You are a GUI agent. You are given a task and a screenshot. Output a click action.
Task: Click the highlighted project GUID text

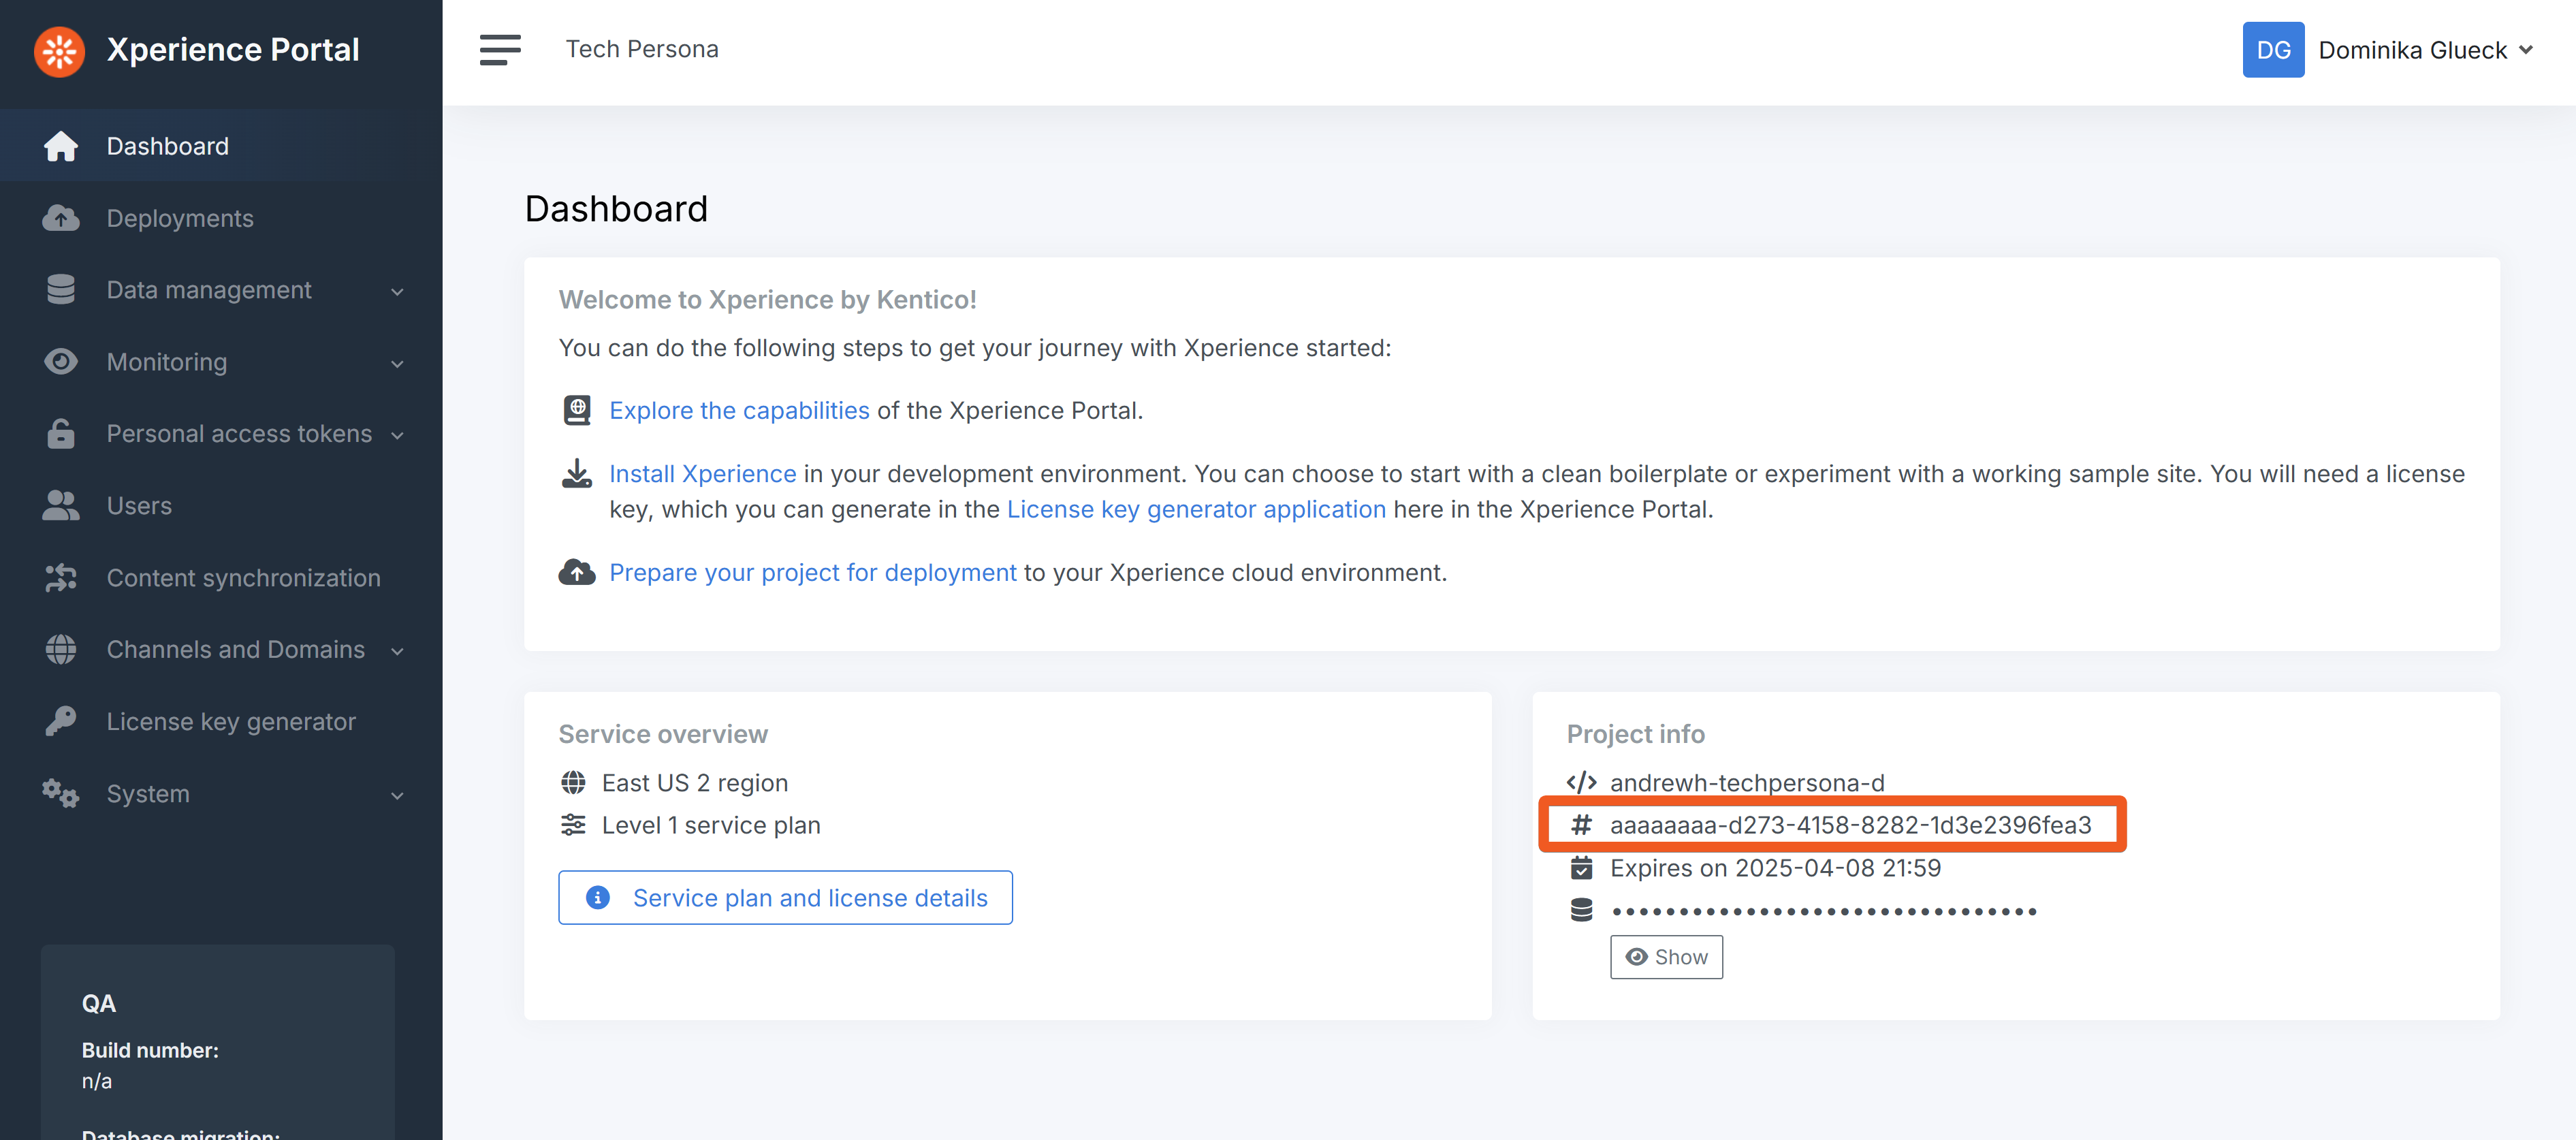(1849, 825)
